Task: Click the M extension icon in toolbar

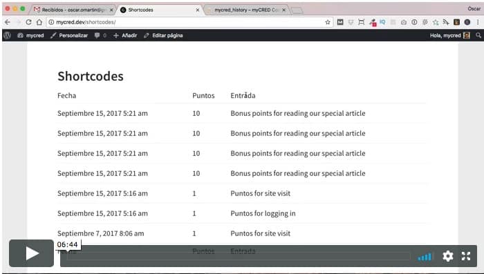Action: [x=340, y=22]
